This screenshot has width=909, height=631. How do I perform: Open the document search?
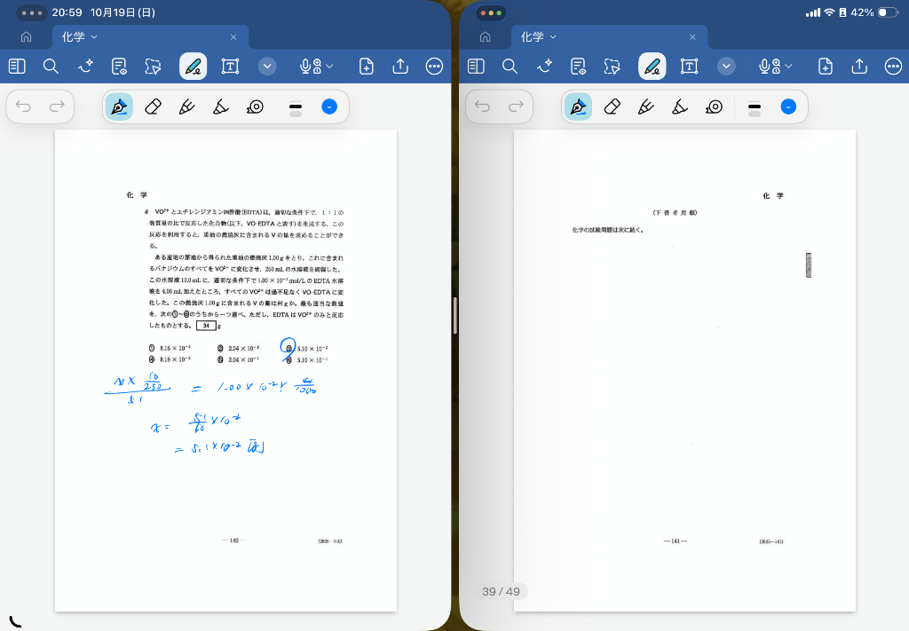pos(51,66)
